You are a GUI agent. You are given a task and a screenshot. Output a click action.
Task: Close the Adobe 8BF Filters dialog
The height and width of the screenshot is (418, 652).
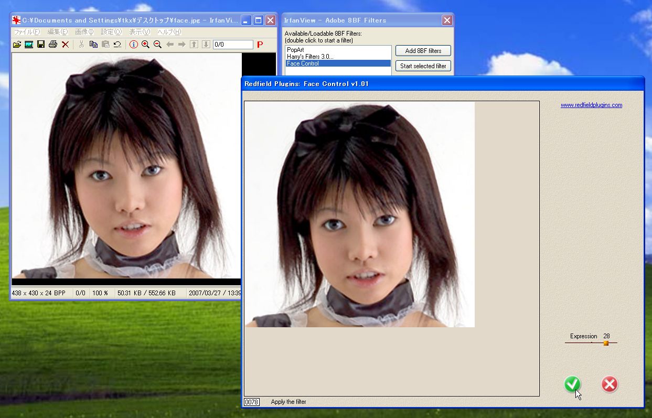pos(447,20)
